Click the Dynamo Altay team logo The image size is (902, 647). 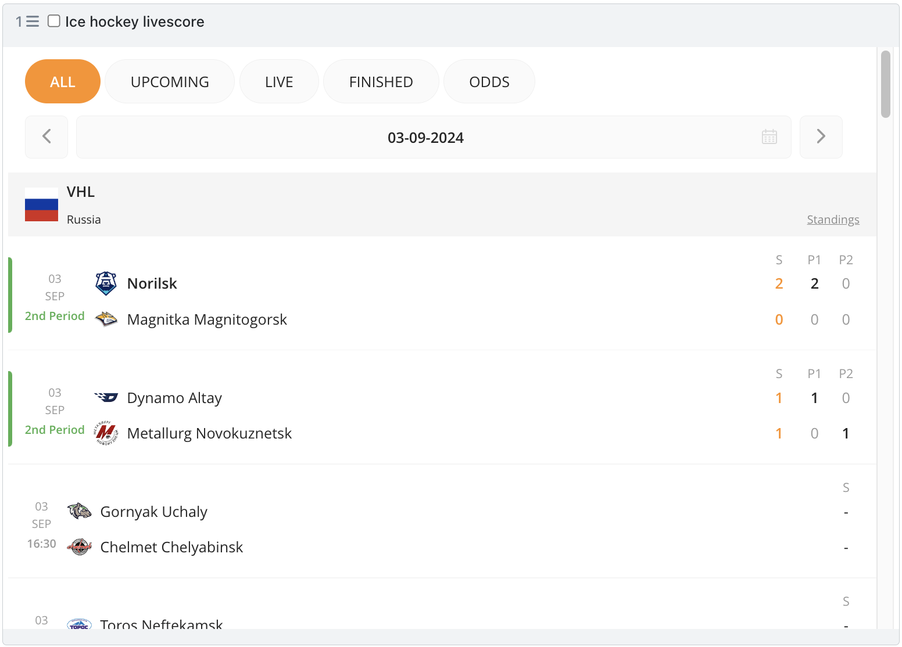point(106,398)
